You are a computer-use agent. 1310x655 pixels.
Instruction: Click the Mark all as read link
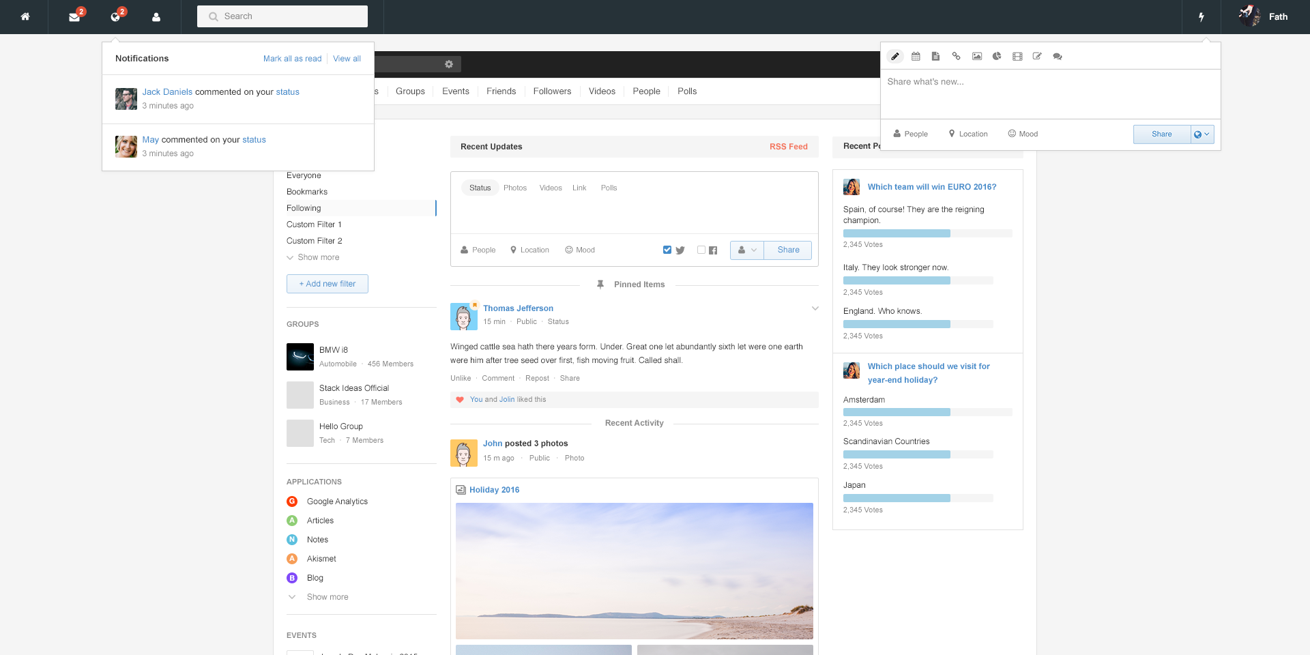(x=292, y=59)
